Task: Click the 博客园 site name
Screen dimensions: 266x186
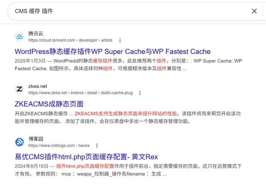Action: (x=35, y=139)
